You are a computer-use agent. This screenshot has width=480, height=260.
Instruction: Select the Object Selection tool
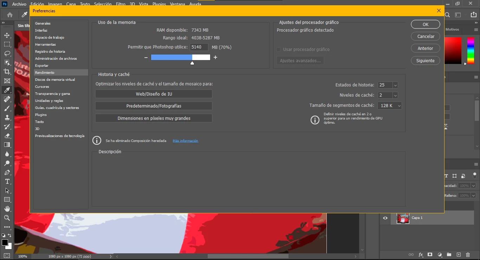click(7, 63)
